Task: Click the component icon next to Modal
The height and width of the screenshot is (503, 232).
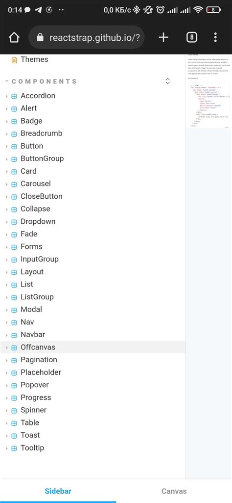Action: click(14, 310)
